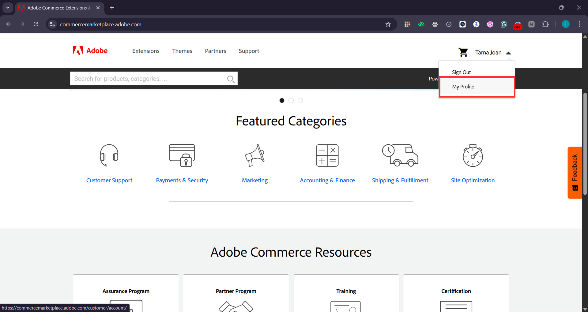Open new browser tab
The width and height of the screenshot is (588, 312).
[x=112, y=8]
